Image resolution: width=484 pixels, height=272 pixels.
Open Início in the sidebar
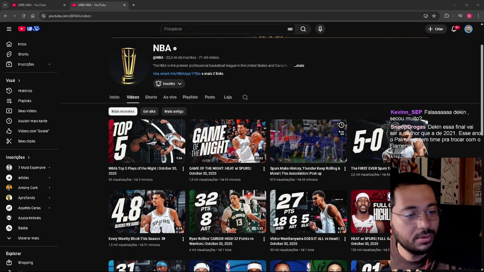tap(29, 44)
